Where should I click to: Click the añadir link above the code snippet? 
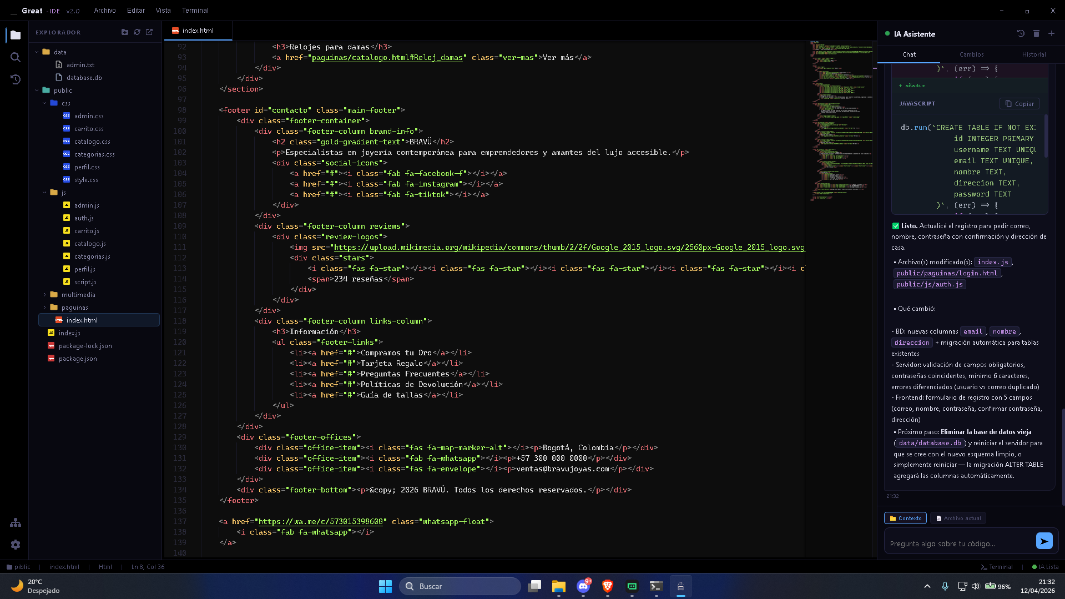[x=912, y=85]
